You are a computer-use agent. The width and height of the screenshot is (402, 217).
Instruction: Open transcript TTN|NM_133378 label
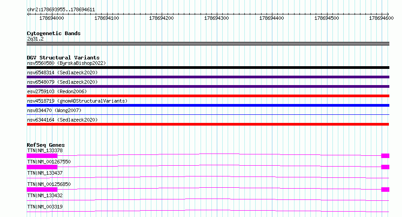click(45, 150)
